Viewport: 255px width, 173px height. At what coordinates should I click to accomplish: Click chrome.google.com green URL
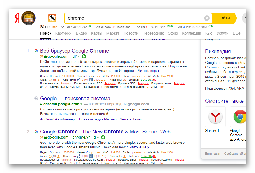pos(61,104)
